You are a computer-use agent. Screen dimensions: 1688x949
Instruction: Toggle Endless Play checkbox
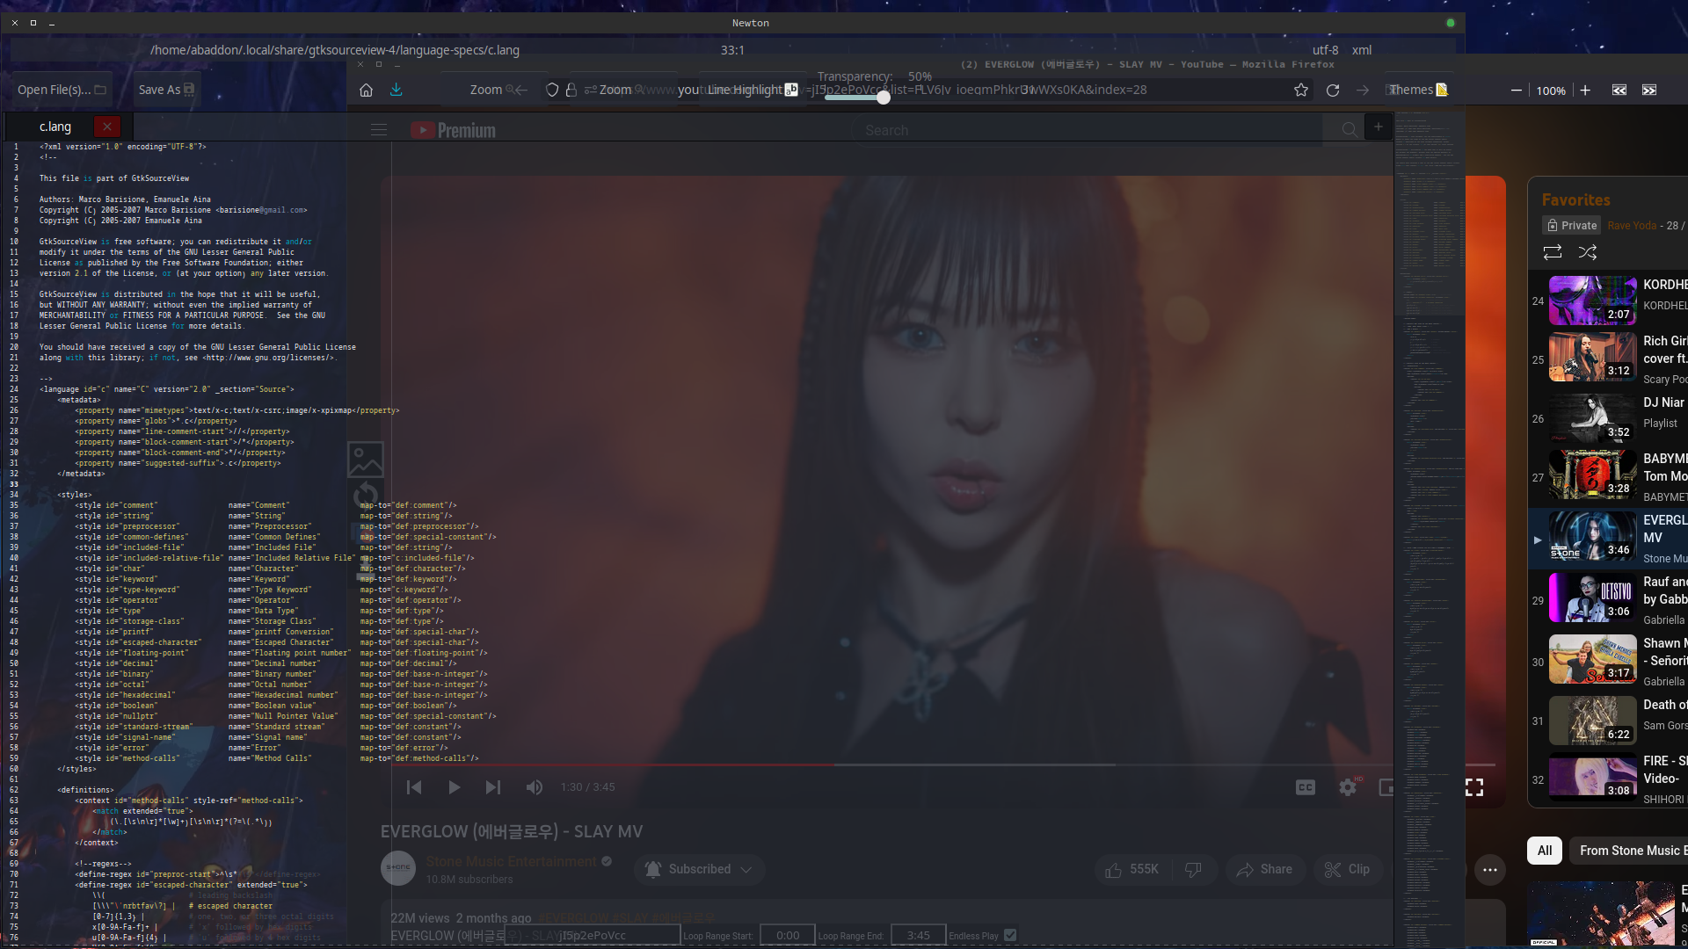[x=1010, y=935]
